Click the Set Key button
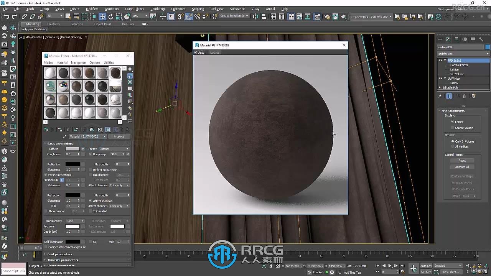 [426, 272]
